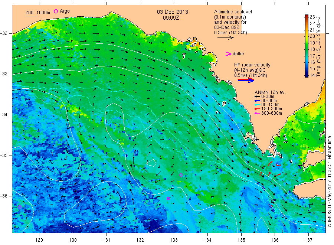
Task: Click the 23 degree end of temperature colorbar
Action: [x=307, y=16]
